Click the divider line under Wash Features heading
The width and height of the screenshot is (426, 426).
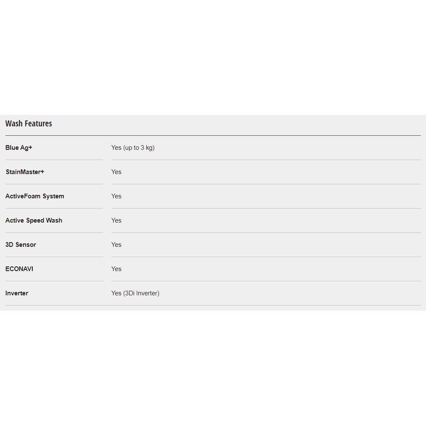[x=213, y=135]
